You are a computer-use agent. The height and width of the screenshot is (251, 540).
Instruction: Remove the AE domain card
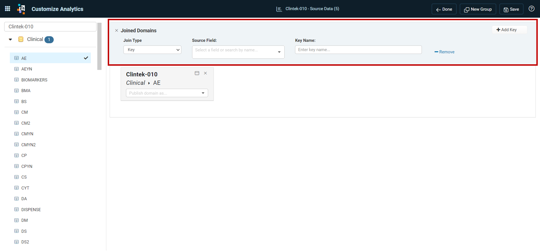pos(205,73)
